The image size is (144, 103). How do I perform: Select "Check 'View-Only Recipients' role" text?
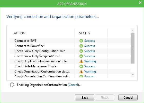tap(37, 56)
